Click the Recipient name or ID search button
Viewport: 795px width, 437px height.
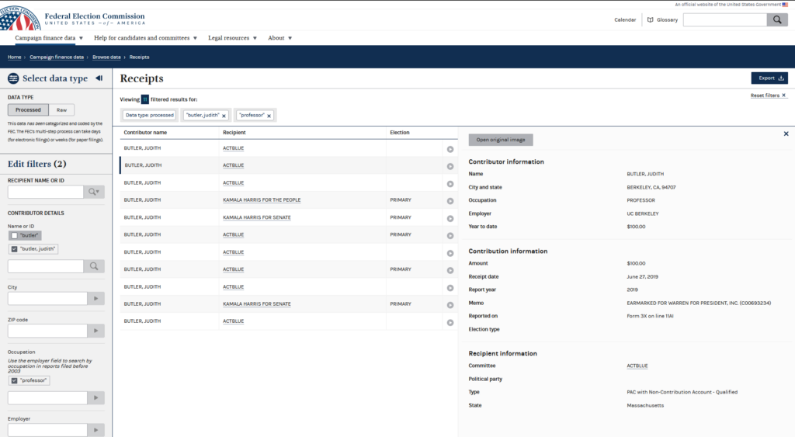point(94,192)
